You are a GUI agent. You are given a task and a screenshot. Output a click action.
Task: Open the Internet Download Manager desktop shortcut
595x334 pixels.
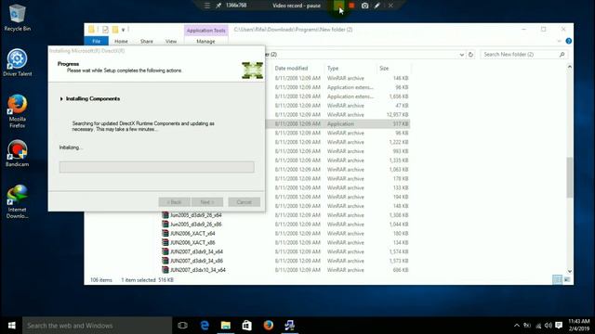[17, 202]
